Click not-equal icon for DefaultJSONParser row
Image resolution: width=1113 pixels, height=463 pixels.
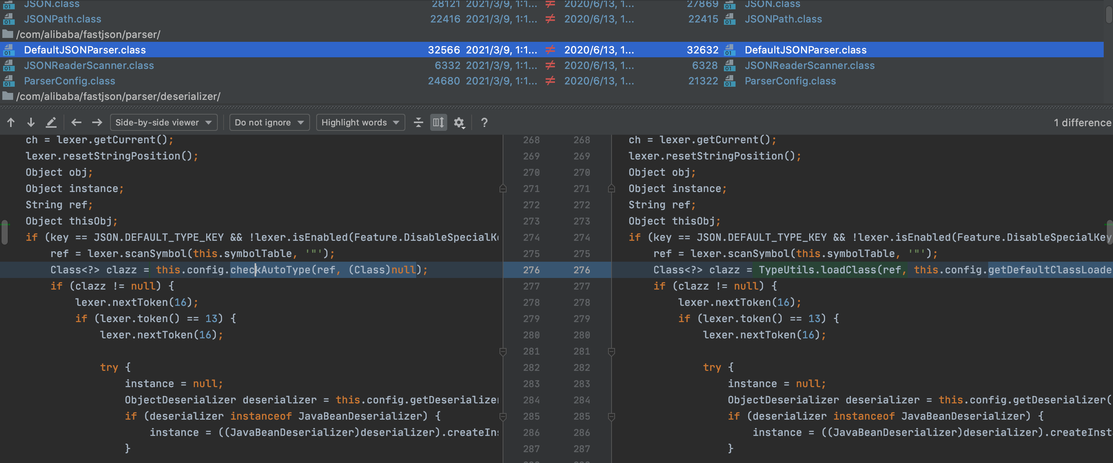pos(550,50)
